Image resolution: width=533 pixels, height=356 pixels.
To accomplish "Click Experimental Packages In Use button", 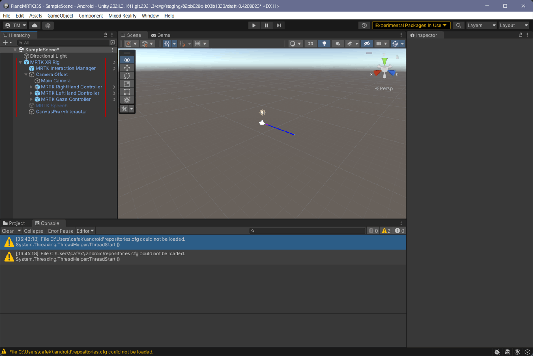I will coord(411,26).
